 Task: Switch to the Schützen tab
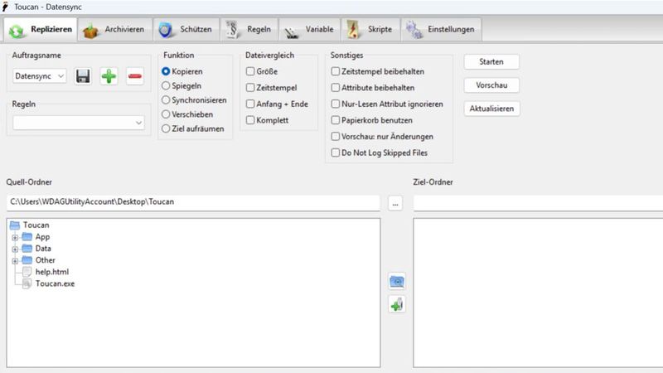pos(186,29)
